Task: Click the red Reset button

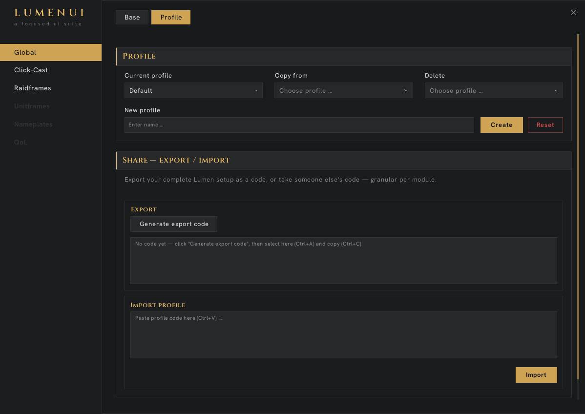Action: pos(545,125)
